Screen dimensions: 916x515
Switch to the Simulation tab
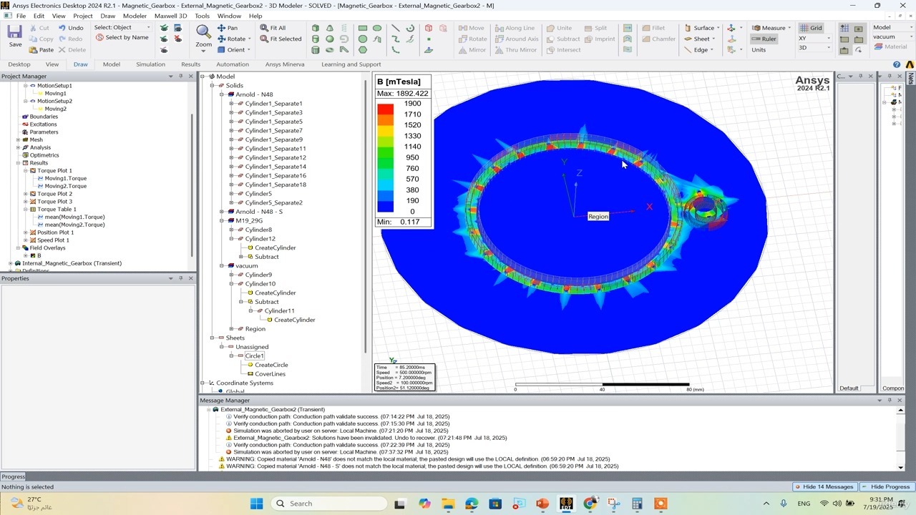tap(150, 64)
